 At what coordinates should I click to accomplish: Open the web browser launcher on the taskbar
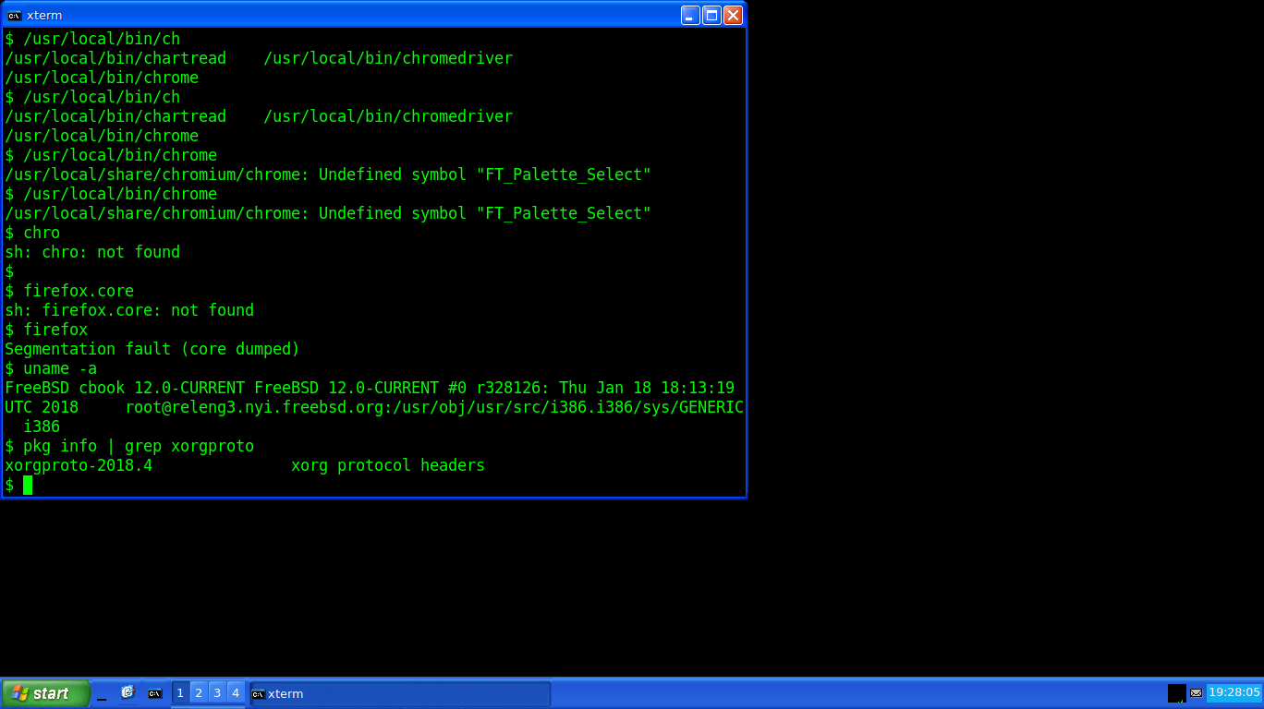click(x=128, y=693)
